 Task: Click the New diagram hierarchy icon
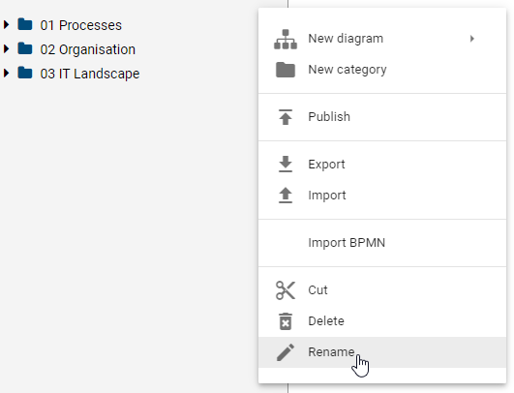click(286, 39)
